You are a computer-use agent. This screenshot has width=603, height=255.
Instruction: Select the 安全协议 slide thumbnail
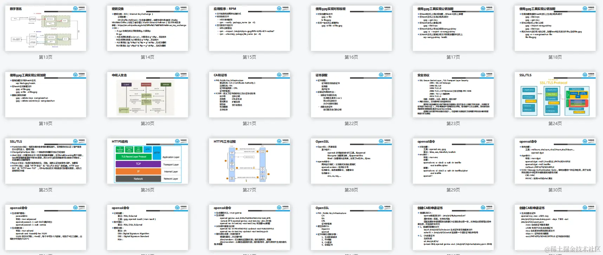pyautogui.click(x=453, y=94)
